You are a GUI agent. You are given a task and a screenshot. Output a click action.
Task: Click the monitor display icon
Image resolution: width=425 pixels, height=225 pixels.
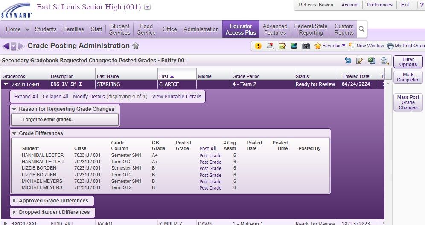pos(294,46)
